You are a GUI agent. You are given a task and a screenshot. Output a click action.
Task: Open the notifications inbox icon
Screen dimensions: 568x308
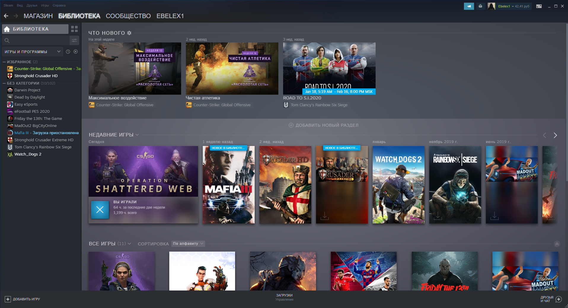[480, 6]
